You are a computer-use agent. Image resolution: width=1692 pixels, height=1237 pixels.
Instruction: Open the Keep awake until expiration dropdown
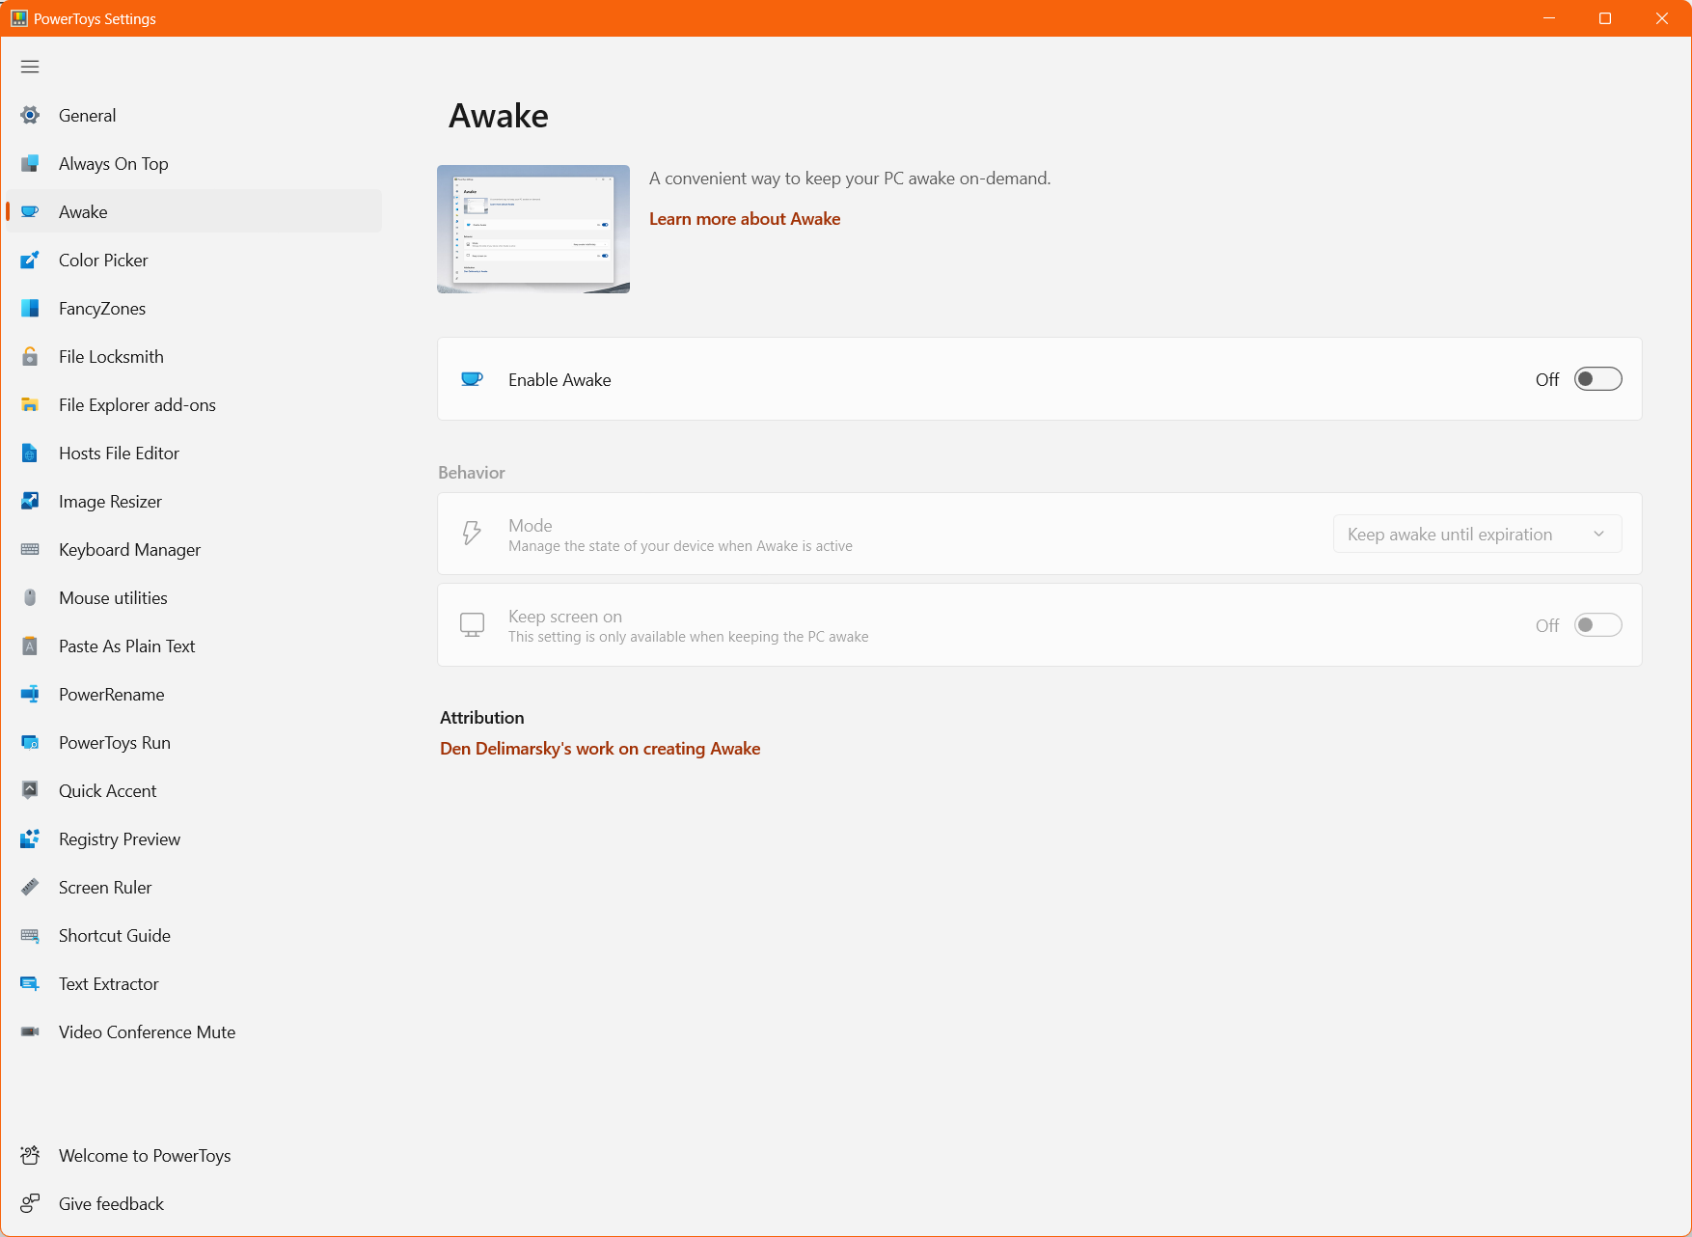pyautogui.click(x=1476, y=534)
